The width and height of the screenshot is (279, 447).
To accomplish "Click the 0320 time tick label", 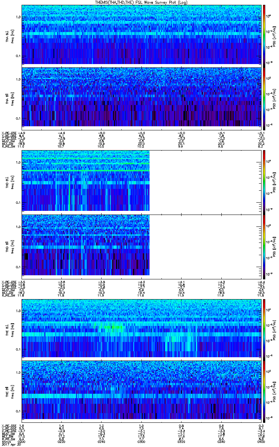I will point(181,441).
